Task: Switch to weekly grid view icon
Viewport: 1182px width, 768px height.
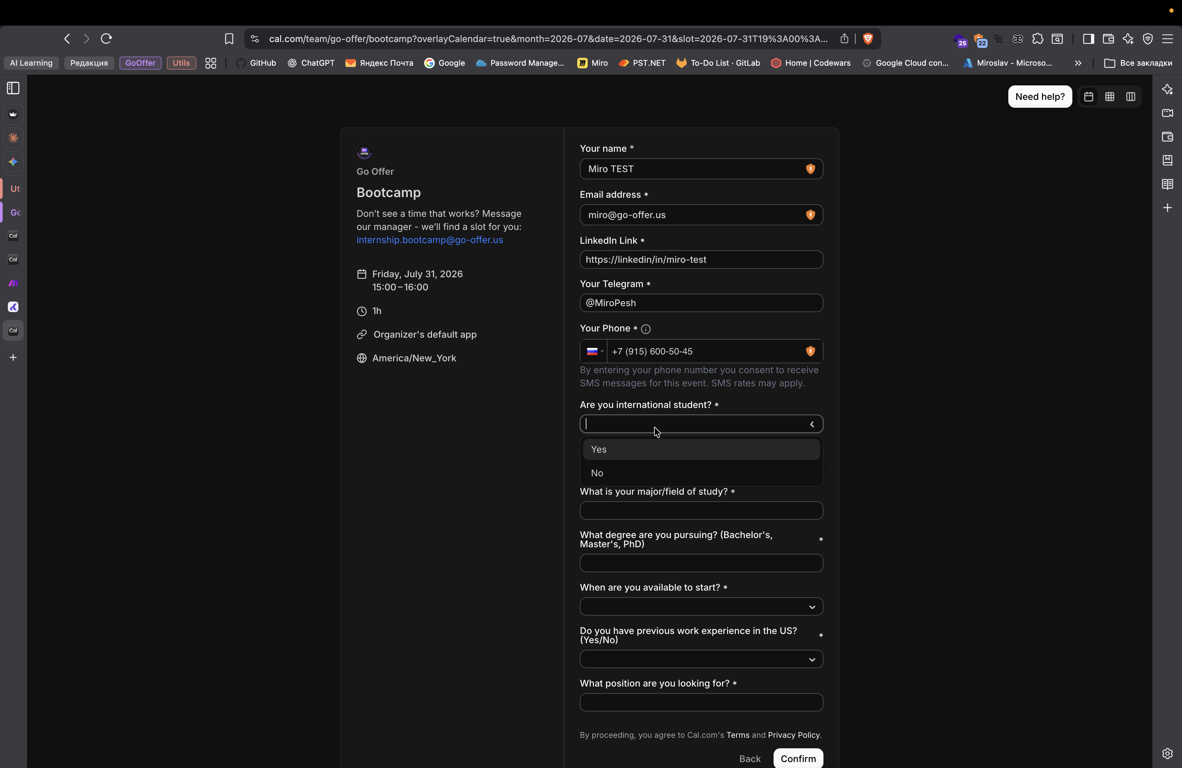Action: tap(1109, 97)
